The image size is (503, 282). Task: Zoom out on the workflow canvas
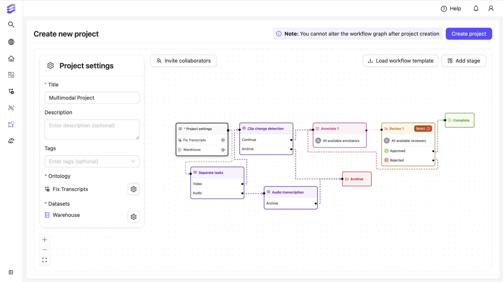pyautogui.click(x=45, y=250)
